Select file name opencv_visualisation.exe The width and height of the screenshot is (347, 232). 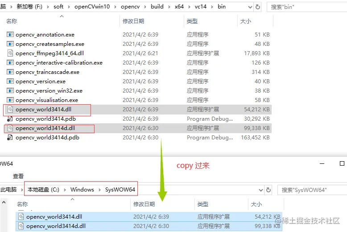point(47,100)
